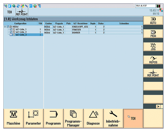This screenshot has height=132, width=167.
Task: Open the Diagnose area
Action: (x=93, y=118)
